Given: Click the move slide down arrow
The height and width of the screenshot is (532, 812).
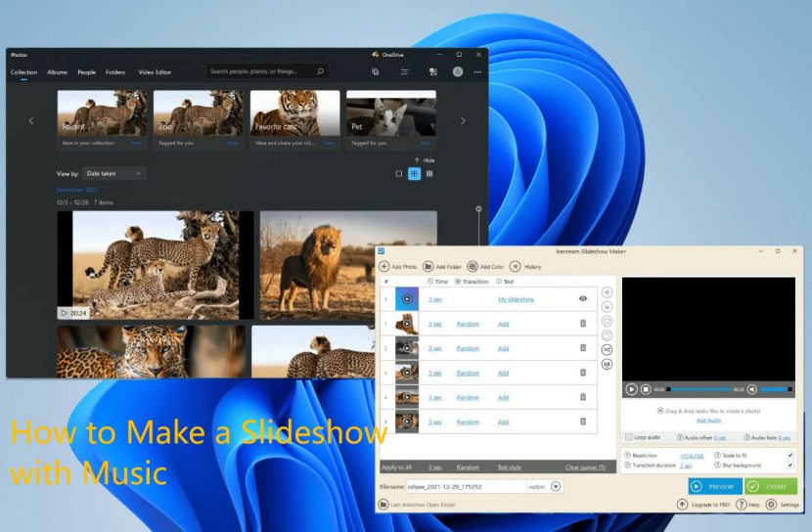Looking at the screenshot, I should 607,307.
